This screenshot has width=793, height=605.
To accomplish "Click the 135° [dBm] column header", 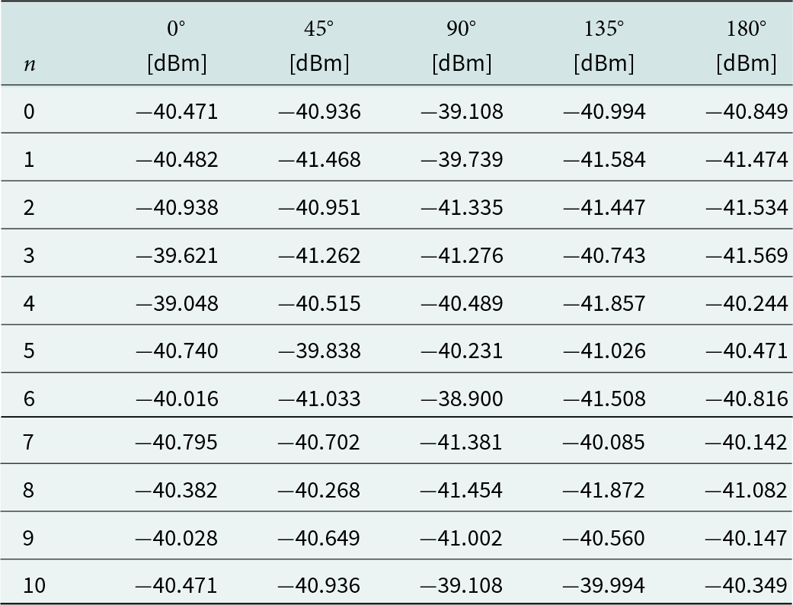I will tap(604, 46).
